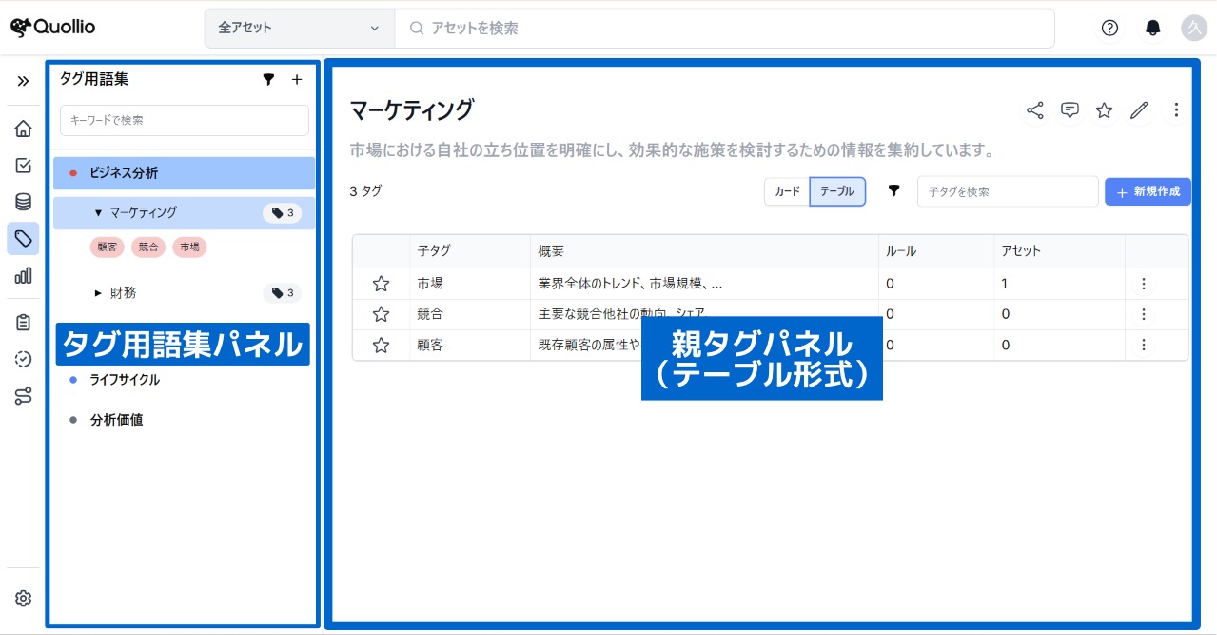Filter child tags with funnel icon
1217x635 pixels.
click(x=893, y=191)
